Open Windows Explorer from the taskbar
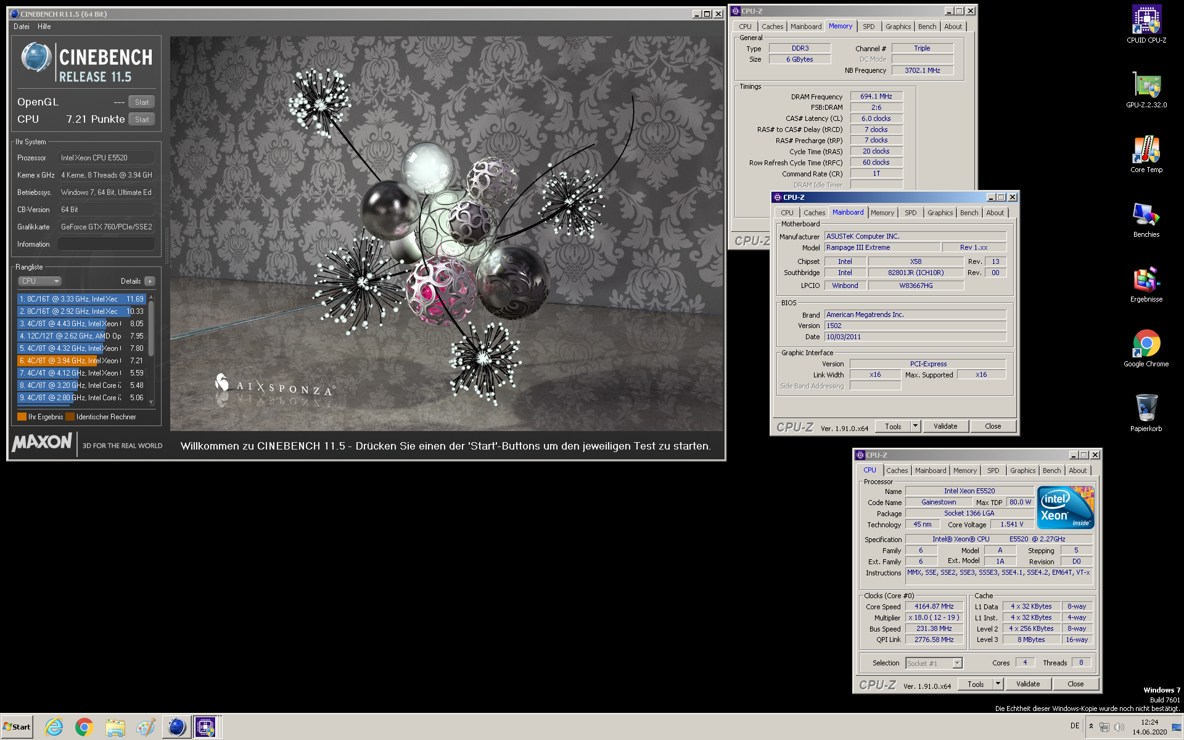This screenshot has height=740, width=1184. [x=115, y=727]
